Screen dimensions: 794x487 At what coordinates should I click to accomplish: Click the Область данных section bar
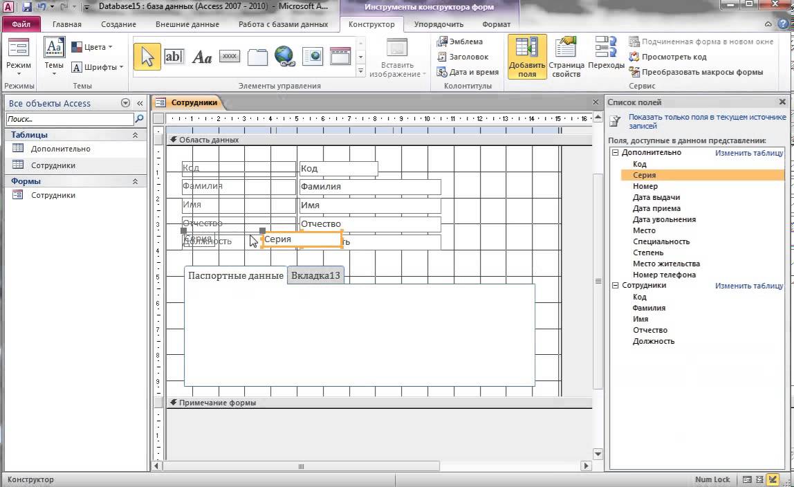click(379, 140)
